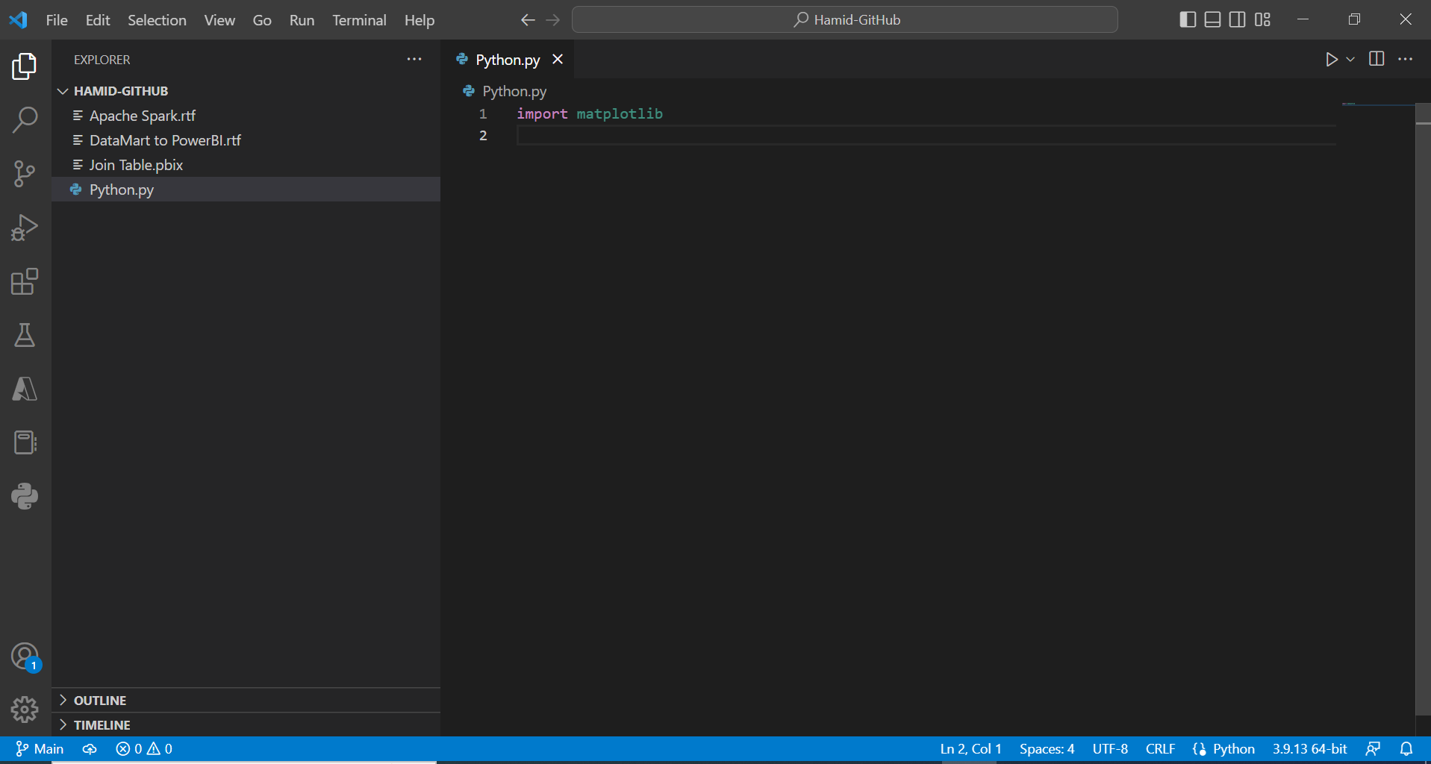Screen dimensions: 1431x764
Task: Open the Edit menu
Action: pos(98,20)
